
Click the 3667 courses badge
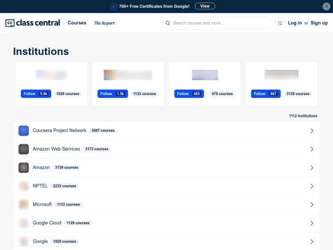tap(103, 130)
